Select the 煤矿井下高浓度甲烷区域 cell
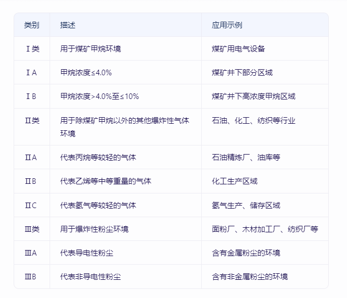Screen dimensions: 347x298 [253, 96]
